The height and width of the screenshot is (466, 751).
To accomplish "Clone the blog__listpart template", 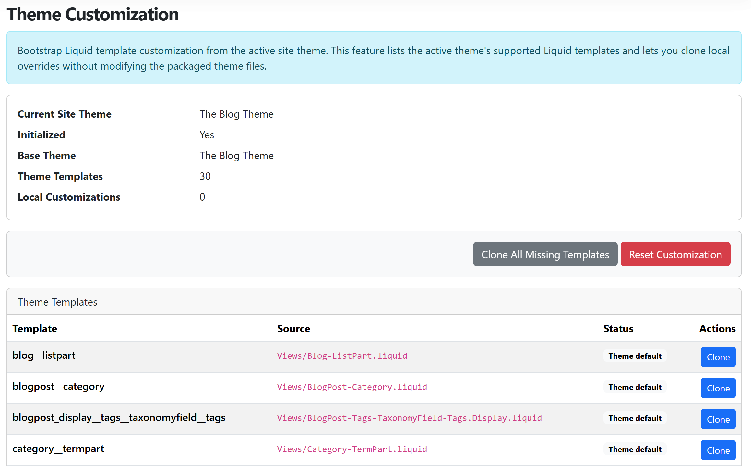I will click(x=718, y=357).
